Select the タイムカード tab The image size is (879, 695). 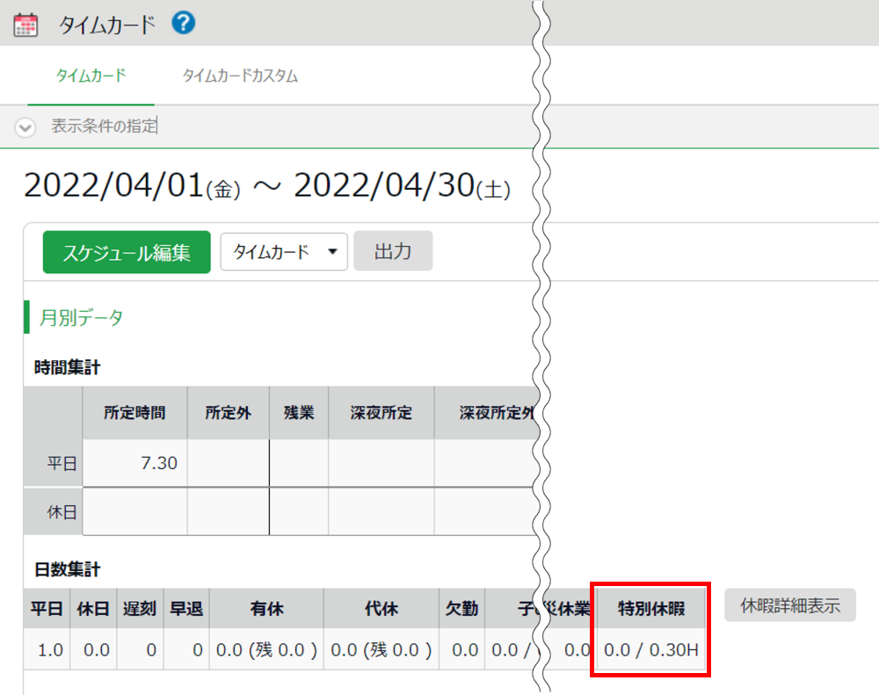click(x=91, y=76)
